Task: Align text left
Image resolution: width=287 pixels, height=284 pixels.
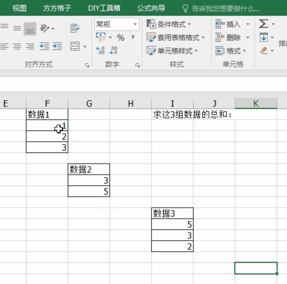Action: pos(4,46)
